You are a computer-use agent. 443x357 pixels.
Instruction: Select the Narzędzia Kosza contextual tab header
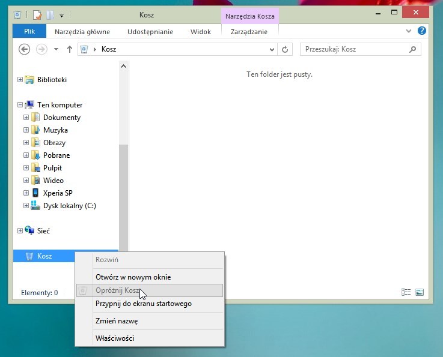(x=250, y=16)
